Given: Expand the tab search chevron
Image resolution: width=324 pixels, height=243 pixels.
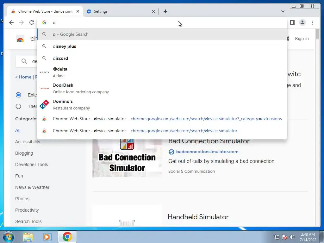Looking at the screenshot, I should (283, 11).
